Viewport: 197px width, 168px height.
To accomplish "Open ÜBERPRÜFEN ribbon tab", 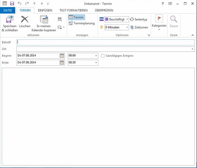I will (104, 10).
